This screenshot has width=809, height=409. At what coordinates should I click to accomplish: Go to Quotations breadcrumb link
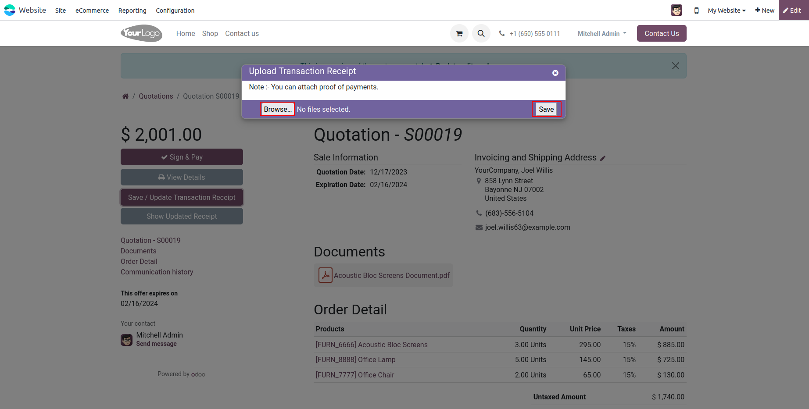point(156,96)
